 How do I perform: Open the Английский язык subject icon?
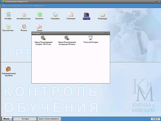[x=23, y=15]
